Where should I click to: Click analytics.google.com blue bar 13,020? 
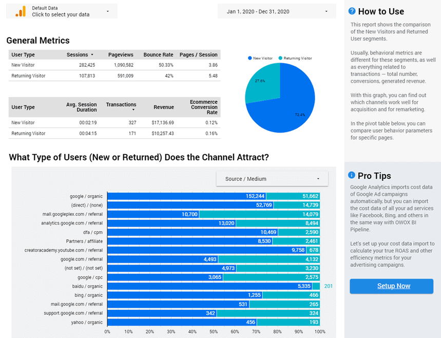tap(171, 223)
